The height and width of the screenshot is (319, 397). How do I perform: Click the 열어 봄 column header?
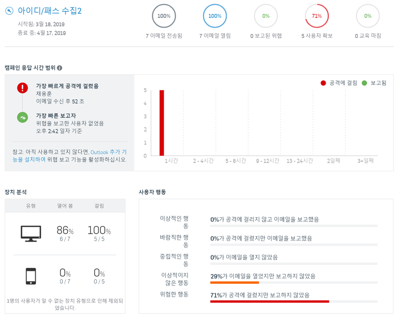coord(65,206)
